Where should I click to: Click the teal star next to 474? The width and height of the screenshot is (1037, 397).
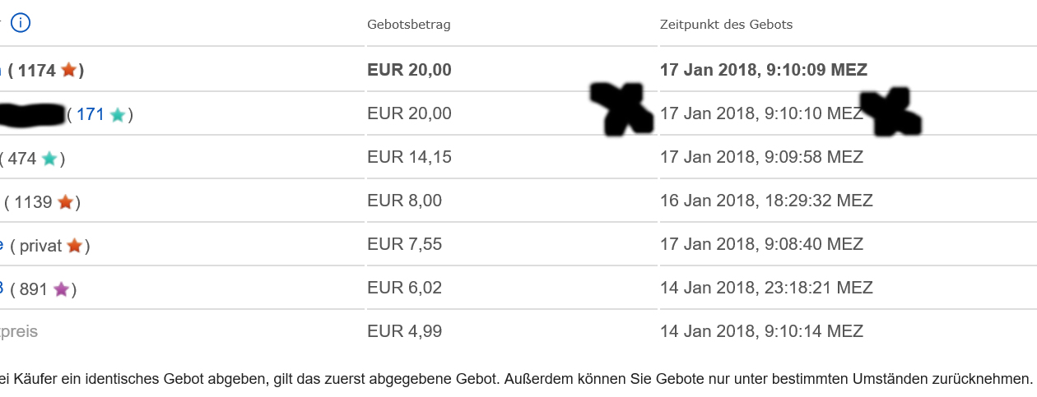[x=49, y=159]
